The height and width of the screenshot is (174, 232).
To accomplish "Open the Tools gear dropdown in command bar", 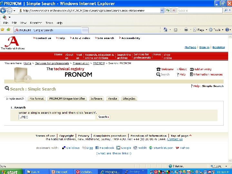I will [216, 30].
